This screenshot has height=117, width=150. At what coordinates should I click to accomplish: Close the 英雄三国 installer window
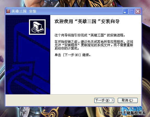click(138, 11)
